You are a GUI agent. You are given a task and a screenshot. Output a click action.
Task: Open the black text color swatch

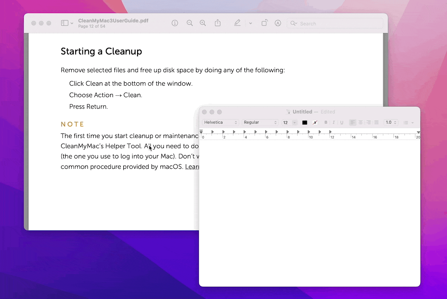tap(305, 122)
